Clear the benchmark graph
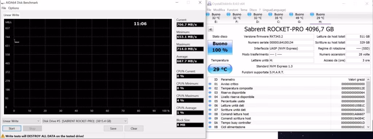Viewport: 373px width, 139px height. click(x=134, y=128)
